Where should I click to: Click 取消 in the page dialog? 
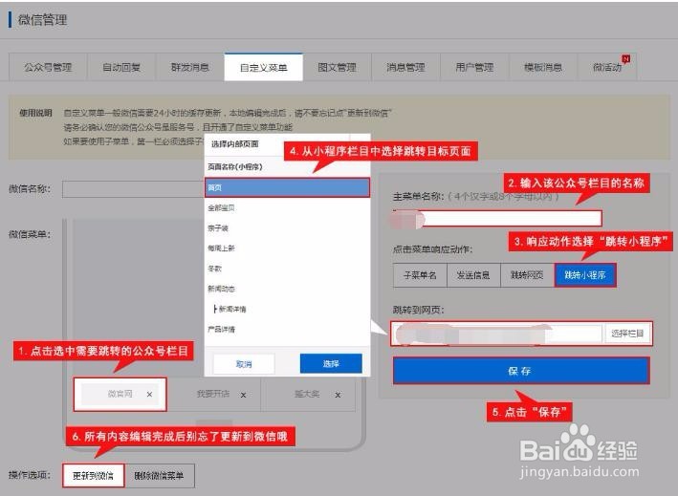(x=244, y=364)
